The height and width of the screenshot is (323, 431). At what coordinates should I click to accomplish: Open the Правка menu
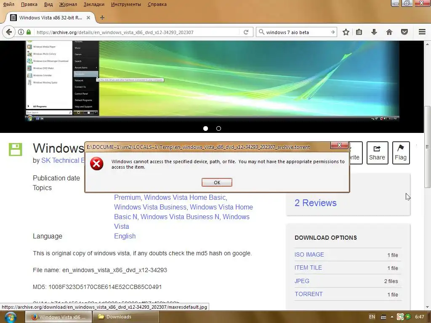click(29, 4)
